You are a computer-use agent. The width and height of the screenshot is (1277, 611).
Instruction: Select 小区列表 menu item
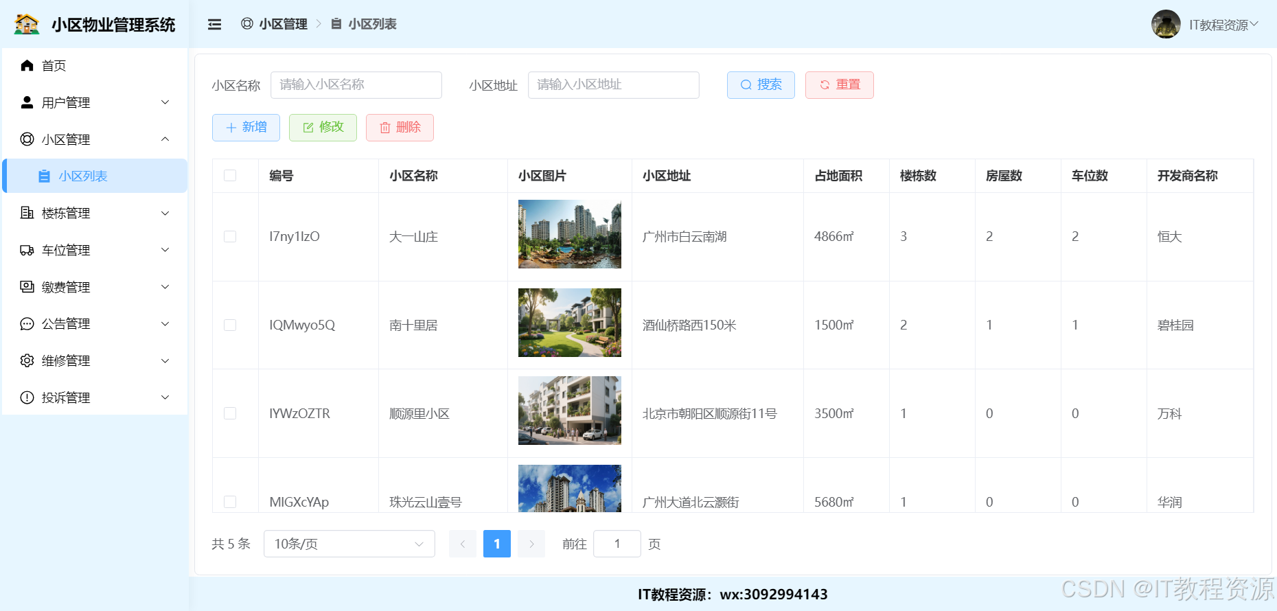(x=95, y=176)
